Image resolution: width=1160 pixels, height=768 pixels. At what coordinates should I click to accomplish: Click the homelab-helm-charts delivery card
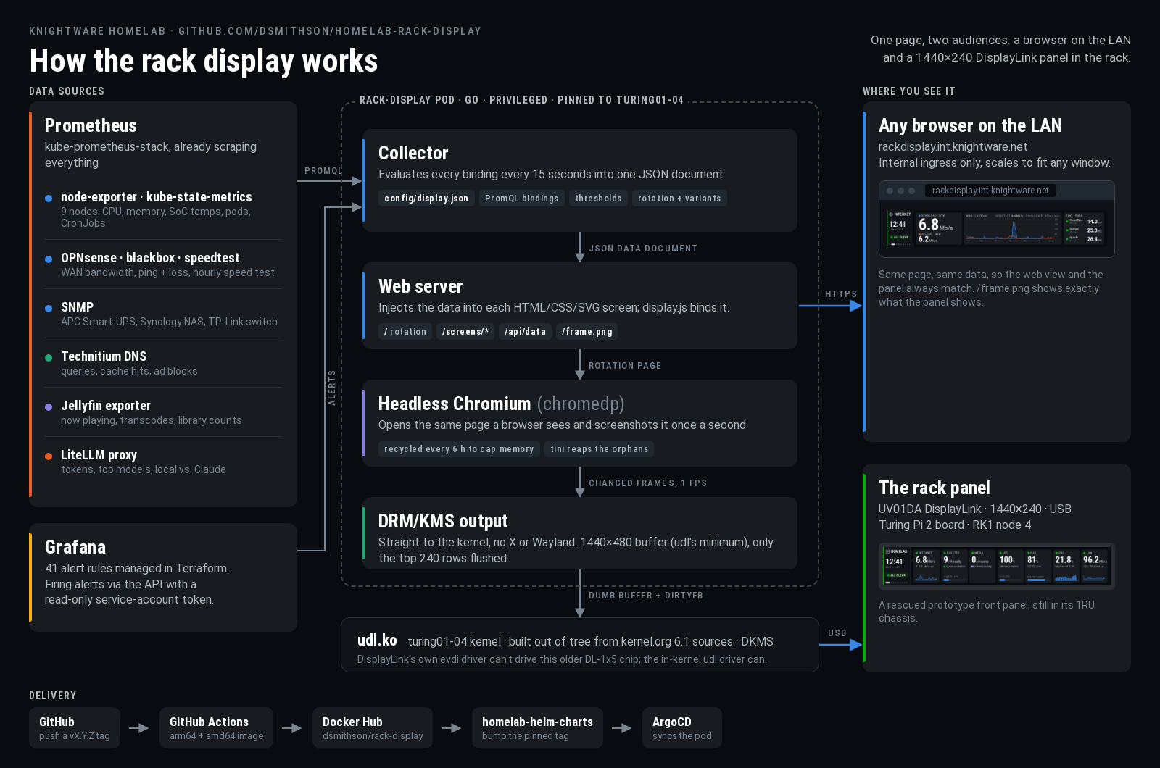click(537, 727)
